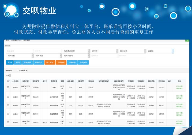This screenshot has height=135, width=192.
Task: Click the green button at top-right of the panel
Action: click(187, 40)
